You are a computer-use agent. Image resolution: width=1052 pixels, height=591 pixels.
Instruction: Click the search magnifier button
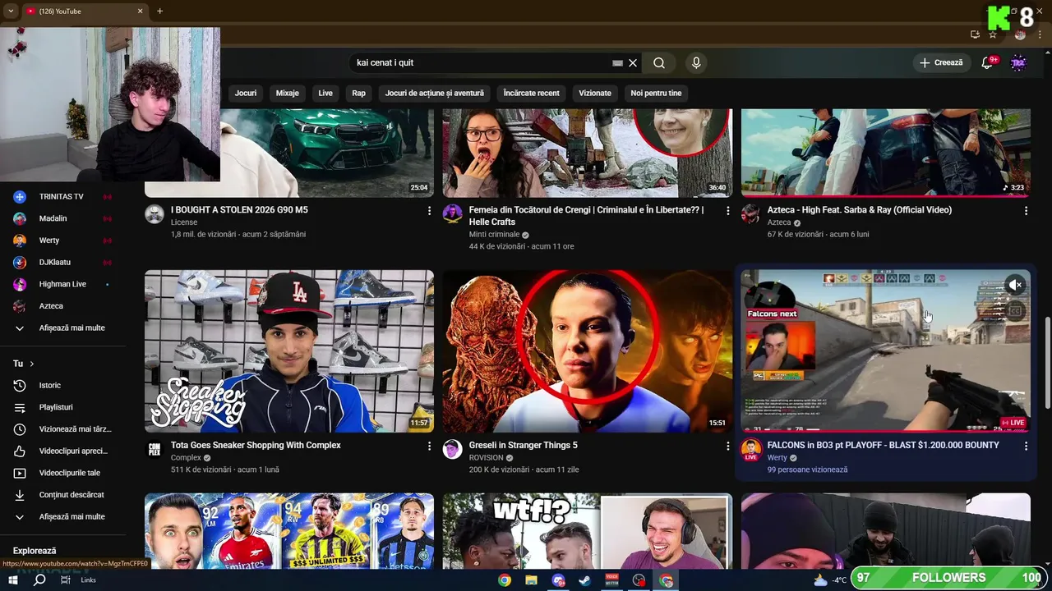[659, 63]
